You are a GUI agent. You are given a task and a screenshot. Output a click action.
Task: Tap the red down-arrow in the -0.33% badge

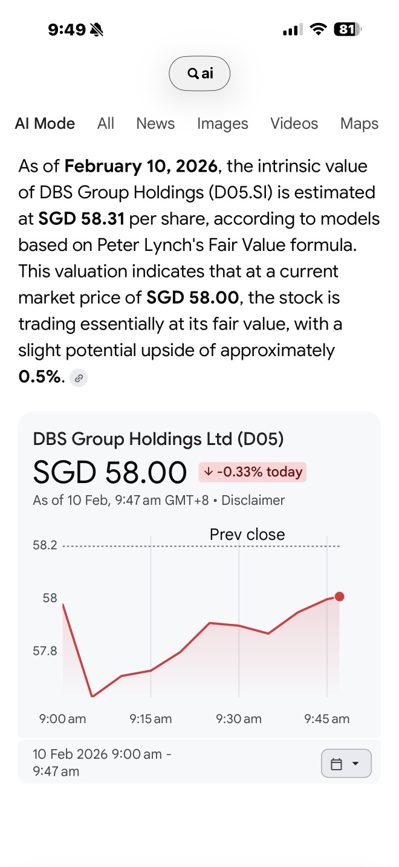coord(209,472)
